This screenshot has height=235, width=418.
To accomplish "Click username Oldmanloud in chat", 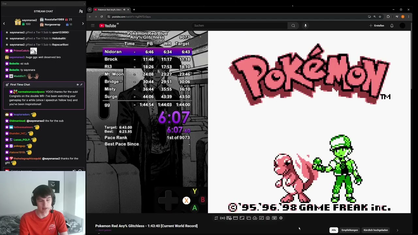I will click(17, 121).
